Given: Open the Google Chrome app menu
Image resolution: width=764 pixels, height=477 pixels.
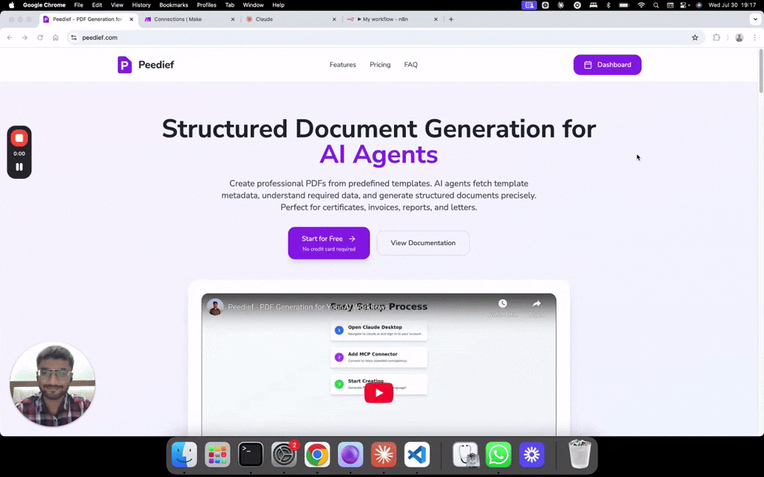Looking at the screenshot, I should click(x=44, y=5).
